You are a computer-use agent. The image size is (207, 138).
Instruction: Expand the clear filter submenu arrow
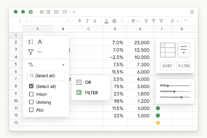click(x=63, y=65)
